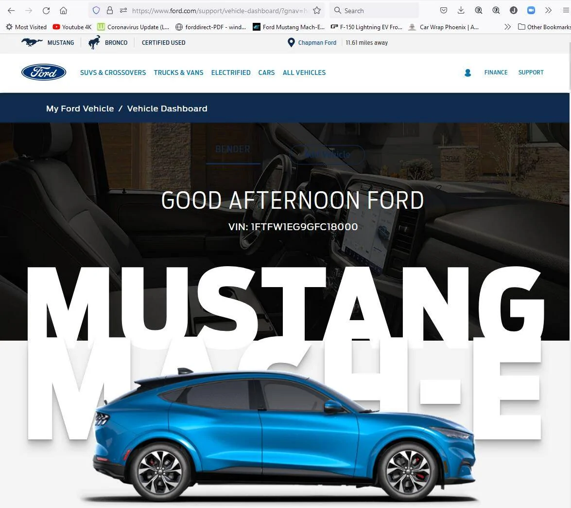Click the My Ford Vehicle breadcrumb
The image size is (571, 508).
pos(80,109)
